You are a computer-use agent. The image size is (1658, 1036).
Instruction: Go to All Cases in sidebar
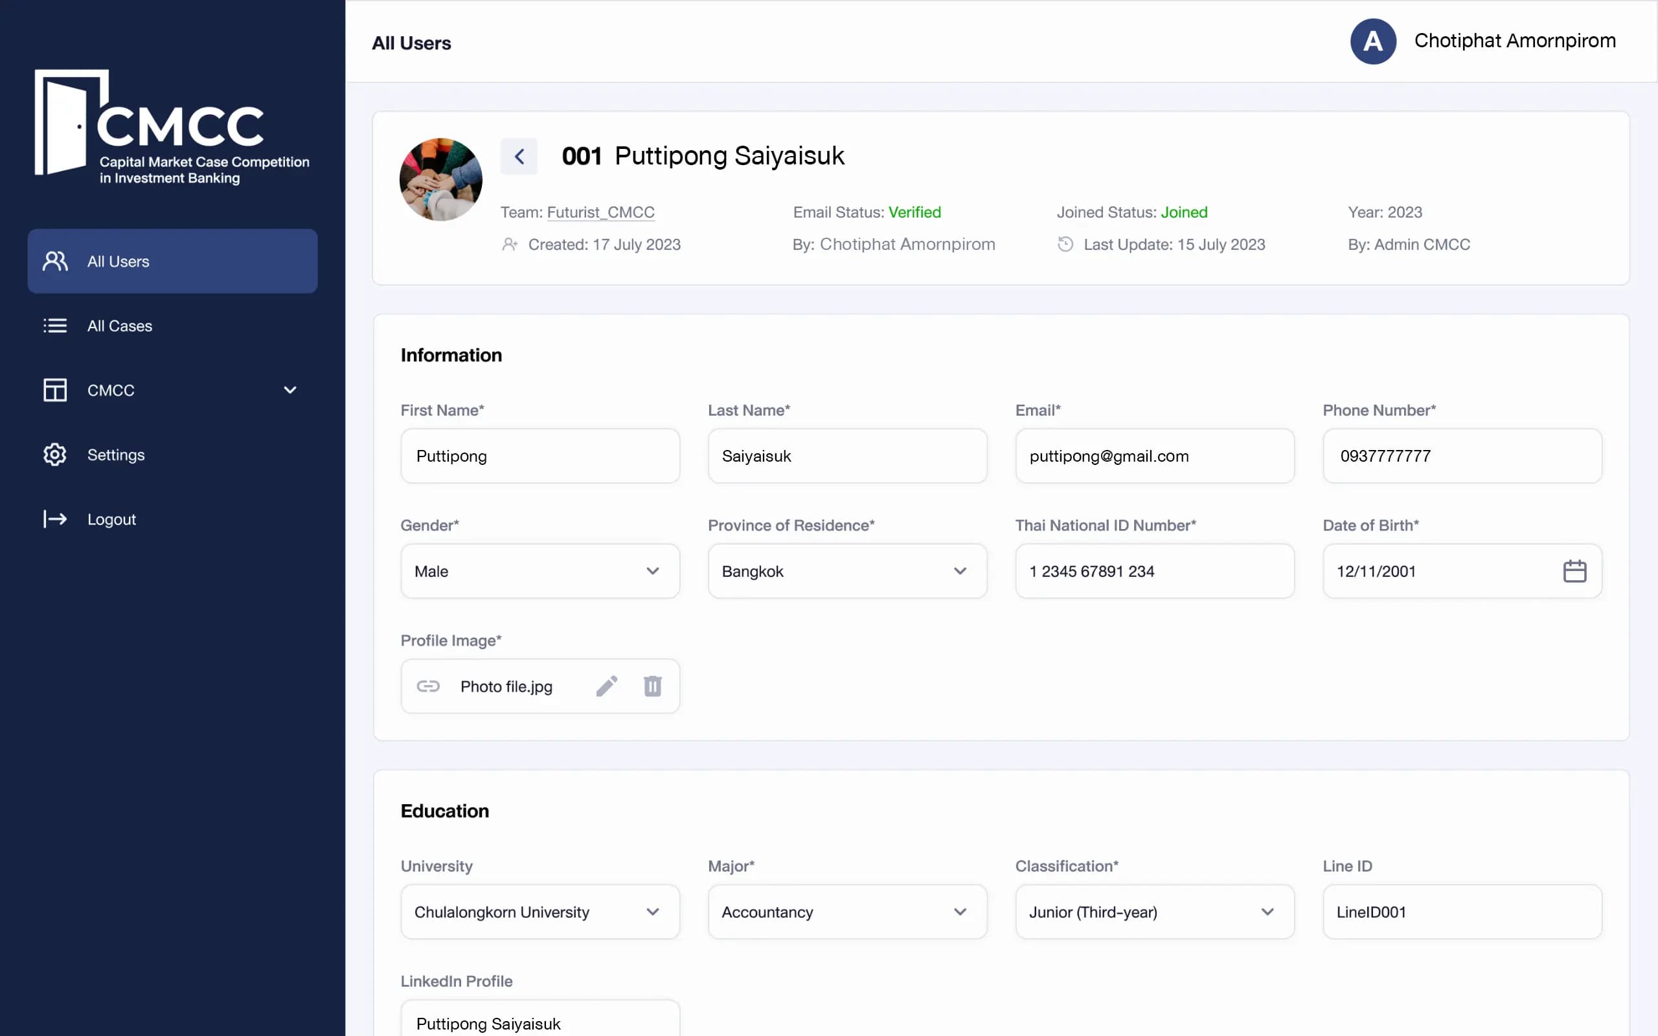tap(120, 326)
